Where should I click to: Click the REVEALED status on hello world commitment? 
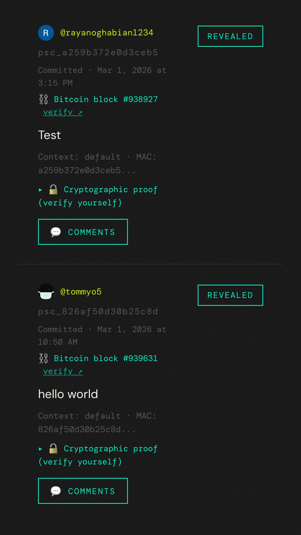click(x=230, y=295)
